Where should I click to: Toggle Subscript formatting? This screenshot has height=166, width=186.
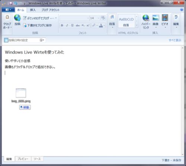[x=83, y=25]
